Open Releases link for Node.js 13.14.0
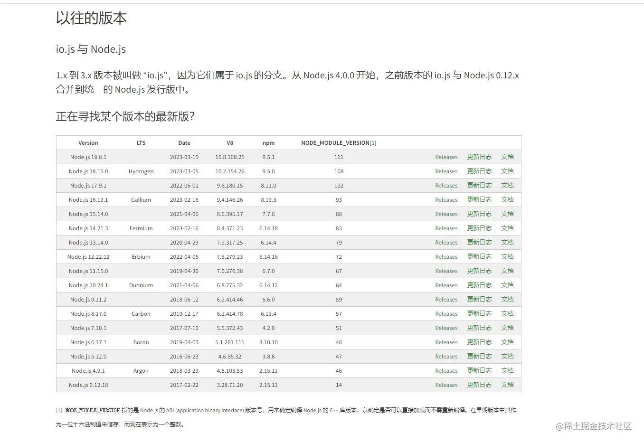 446,243
